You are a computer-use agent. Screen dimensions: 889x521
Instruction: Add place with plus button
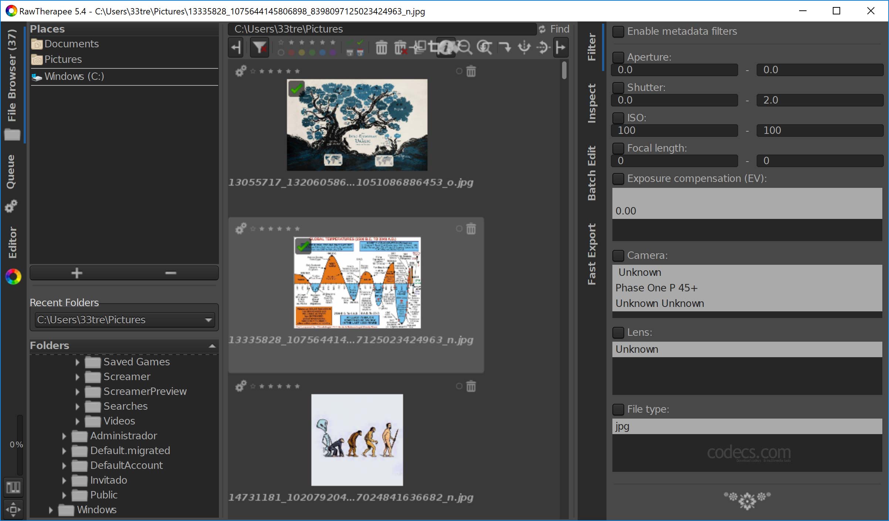pyautogui.click(x=77, y=273)
